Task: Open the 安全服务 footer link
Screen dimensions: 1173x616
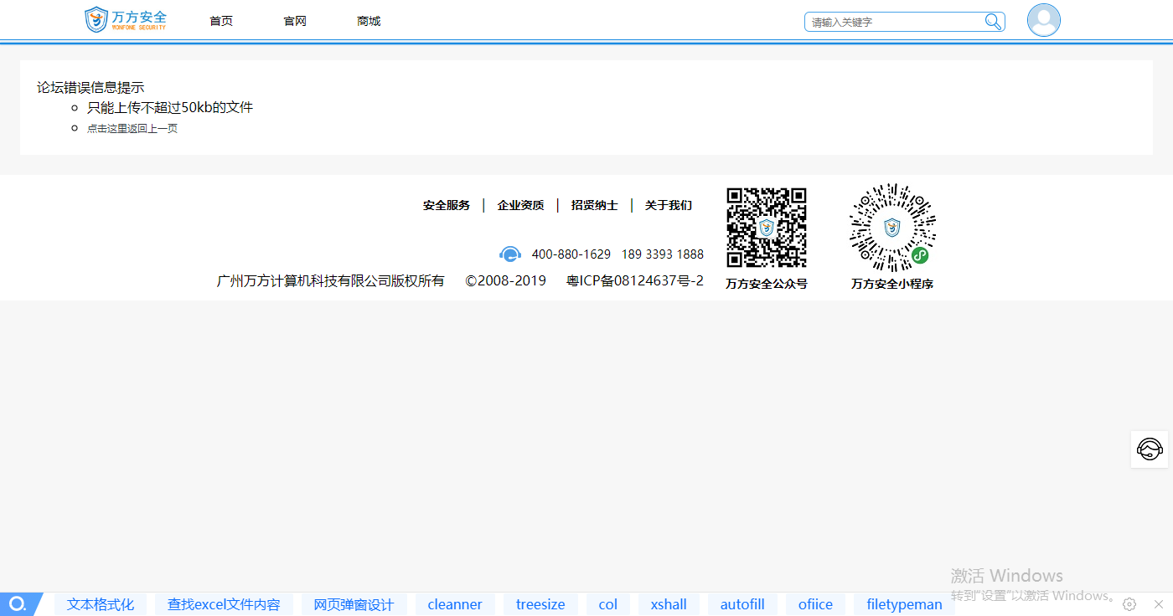Action: tap(447, 205)
